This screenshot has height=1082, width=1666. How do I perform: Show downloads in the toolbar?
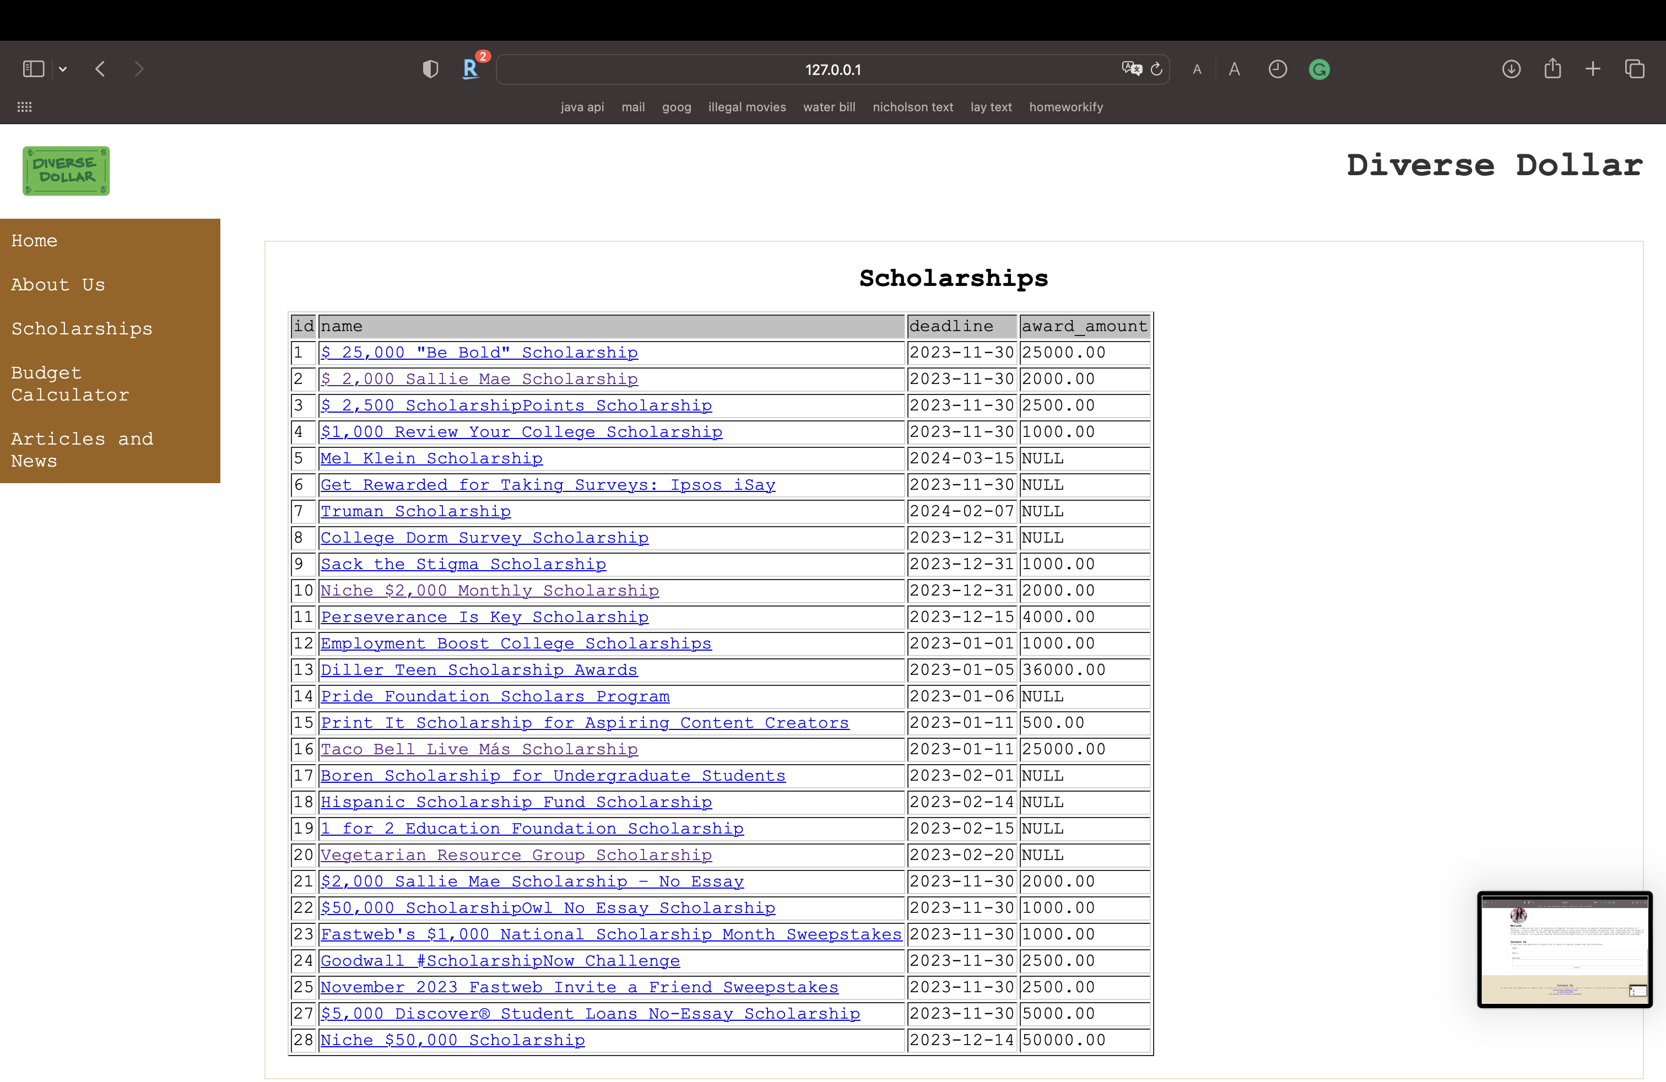point(1511,68)
